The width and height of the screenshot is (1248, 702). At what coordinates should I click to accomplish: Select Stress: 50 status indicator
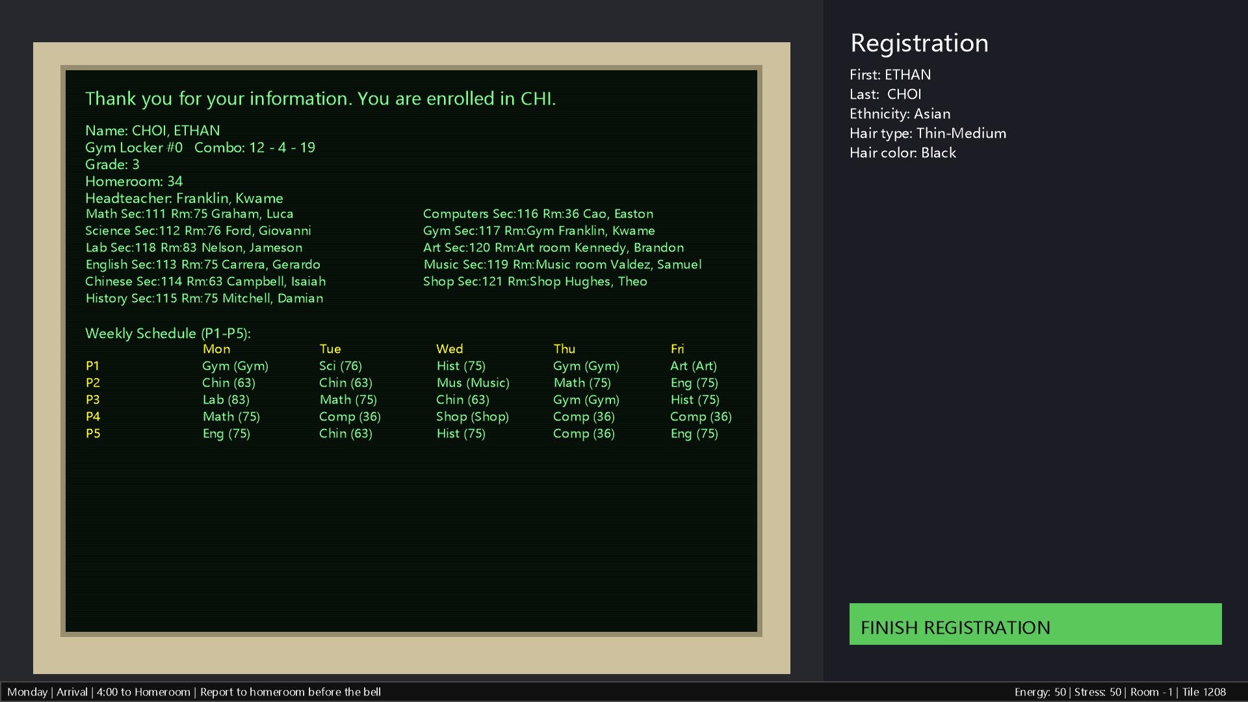[x=1098, y=692]
